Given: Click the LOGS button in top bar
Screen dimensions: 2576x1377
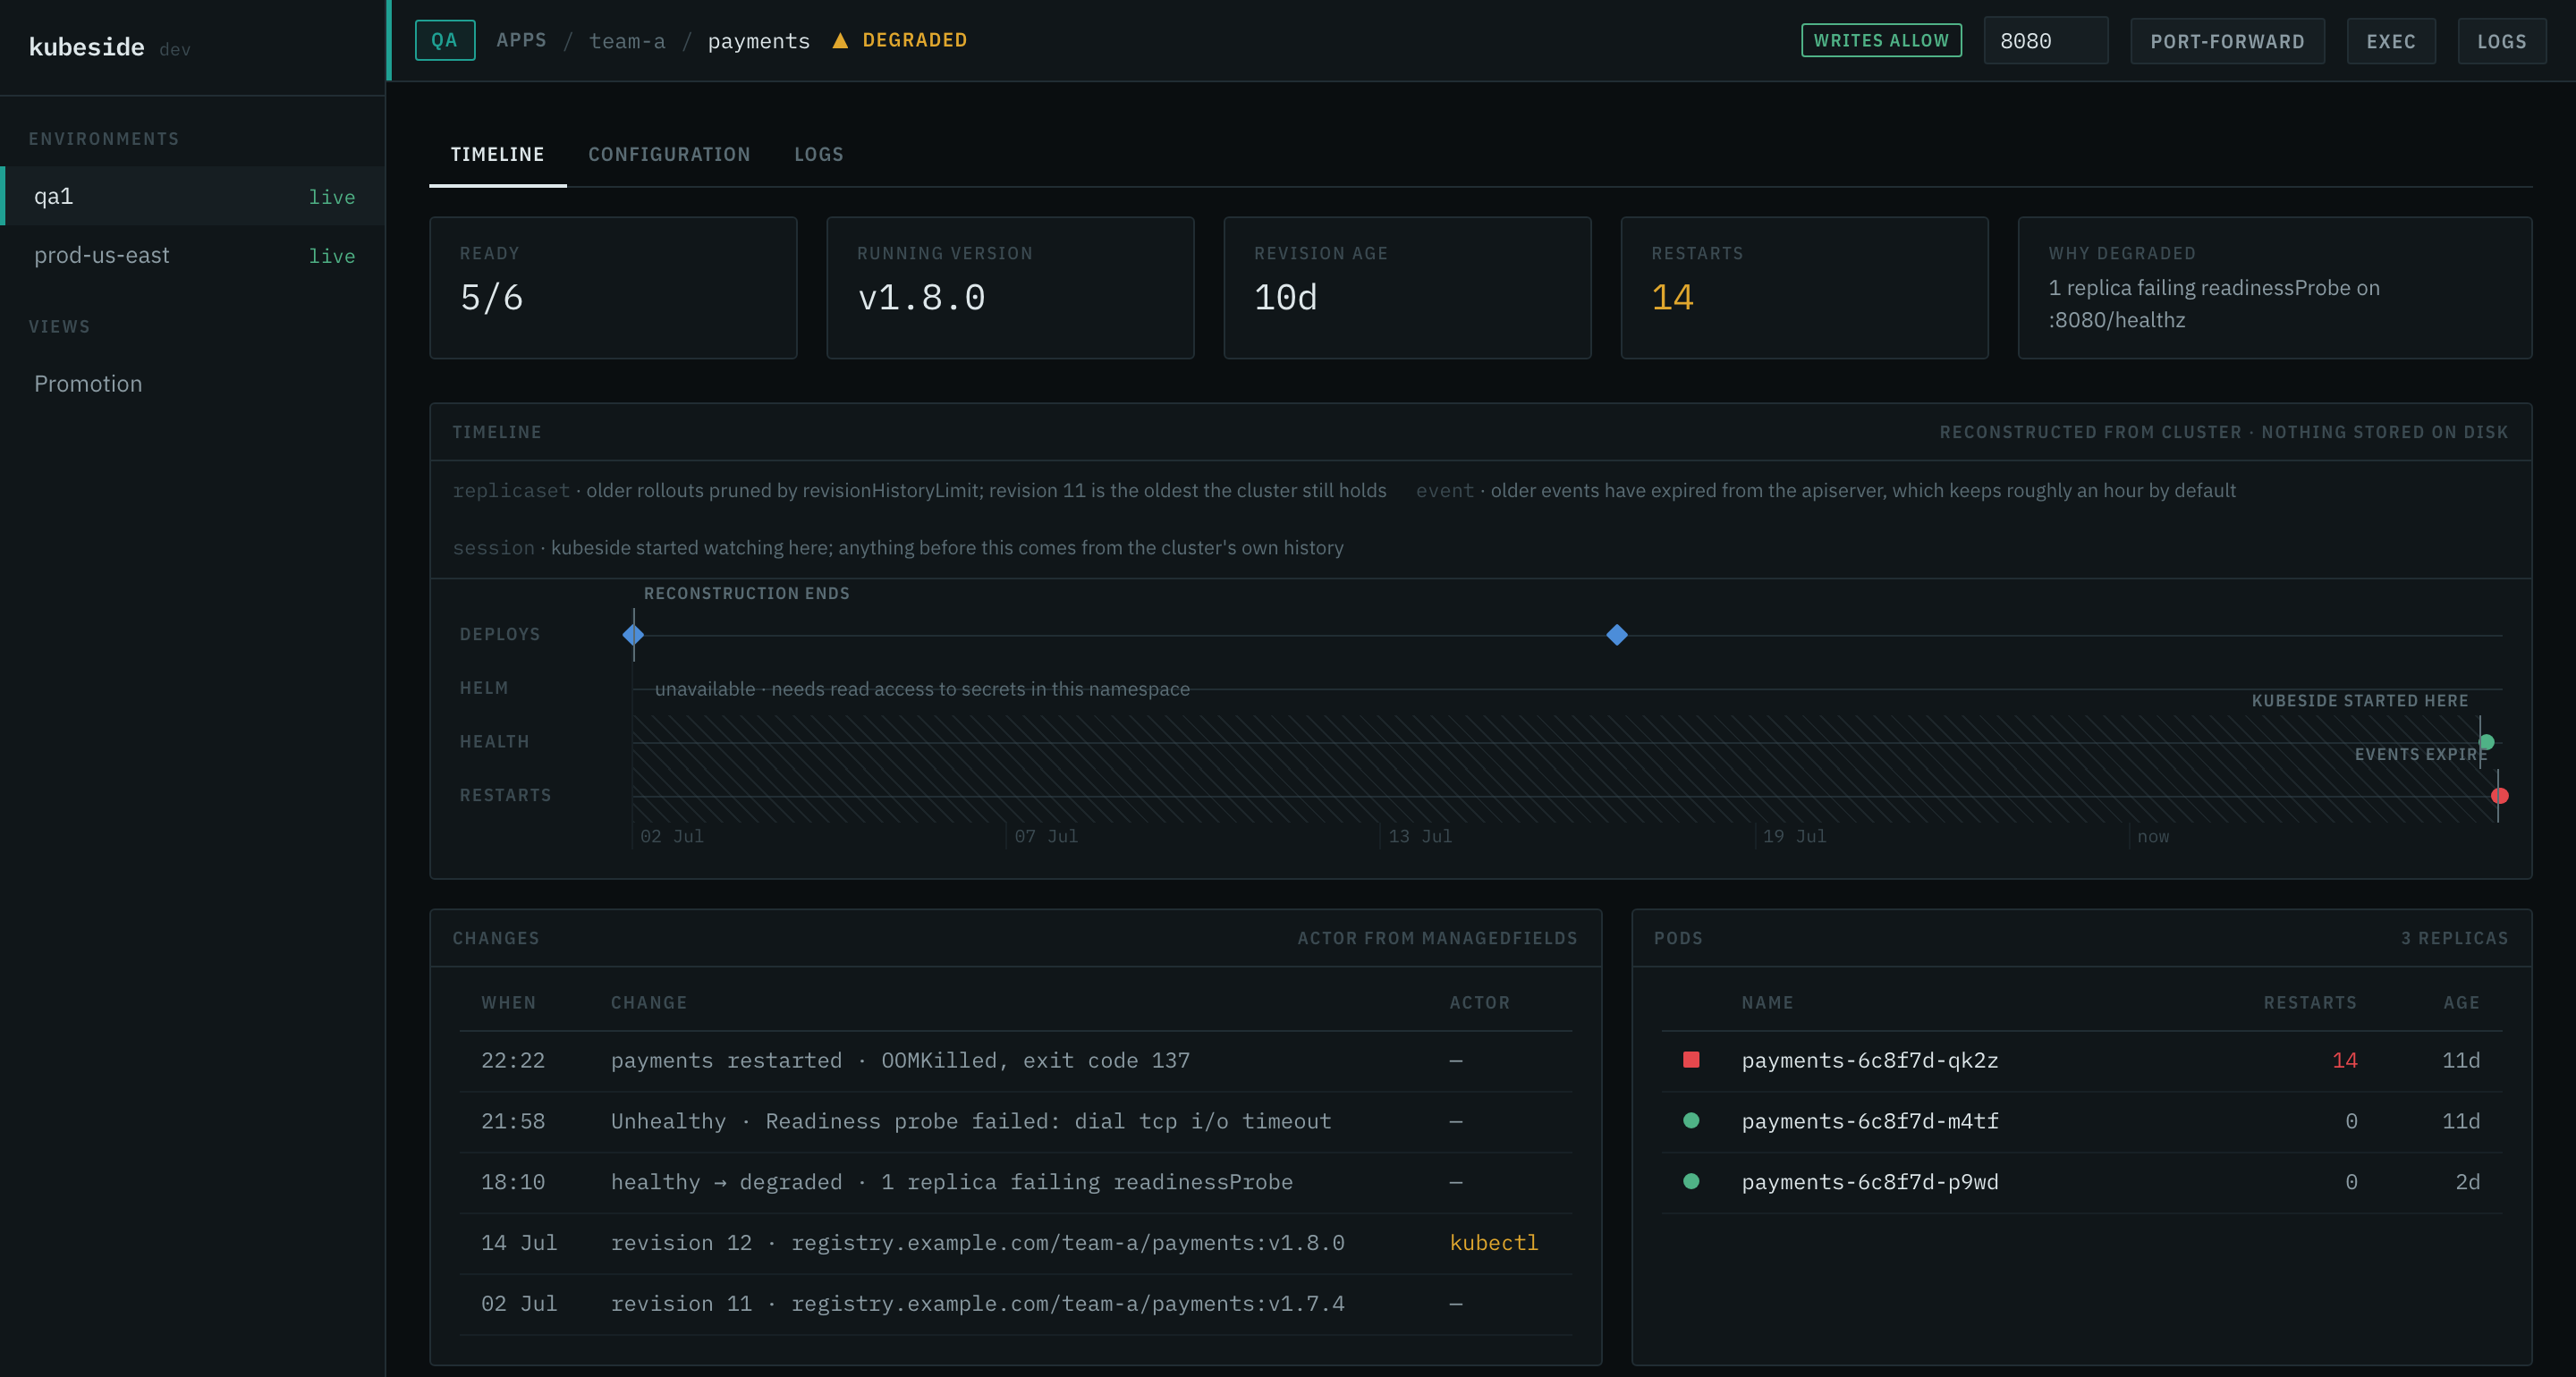Looking at the screenshot, I should tap(2502, 41).
